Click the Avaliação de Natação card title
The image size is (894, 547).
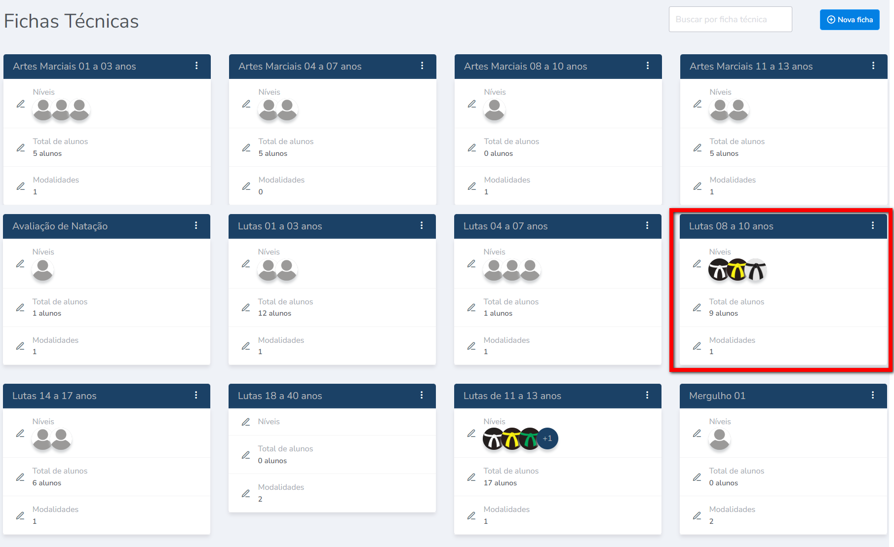60,226
